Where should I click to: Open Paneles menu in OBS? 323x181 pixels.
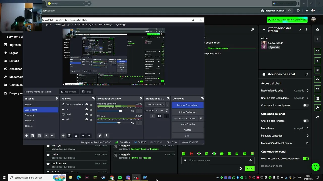[59, 25]
